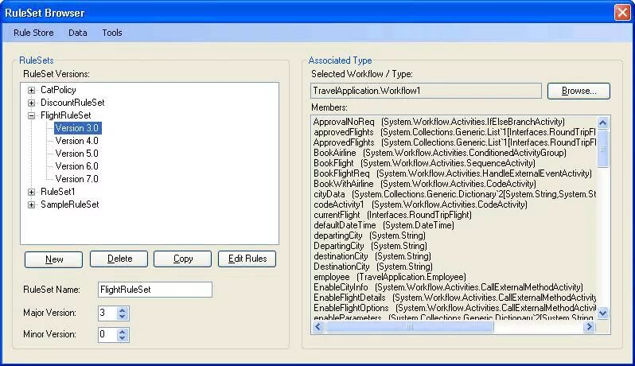
Task: Select Version 5.0 in the tree
Action: pyautogui.click(x=77, y=154)
